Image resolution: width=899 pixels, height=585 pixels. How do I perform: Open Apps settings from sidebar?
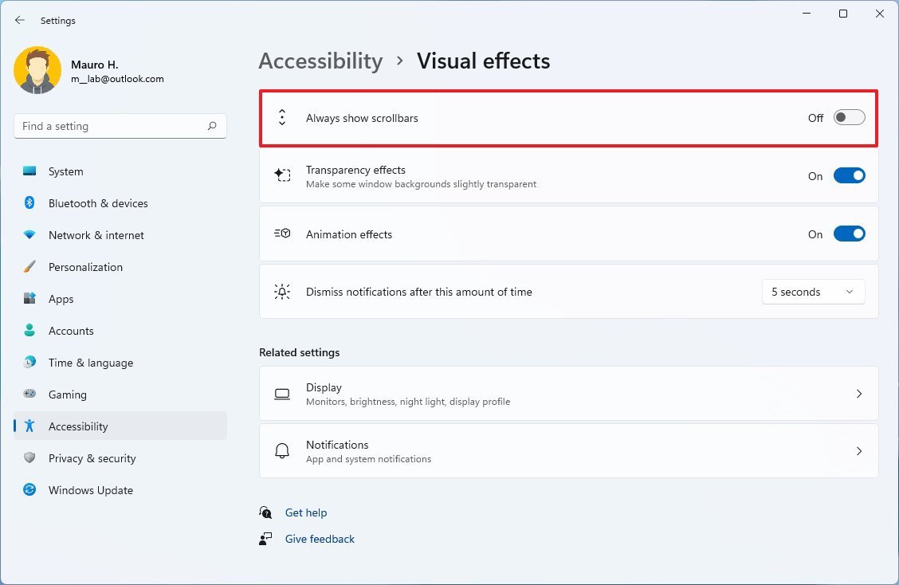click(29, 299)
